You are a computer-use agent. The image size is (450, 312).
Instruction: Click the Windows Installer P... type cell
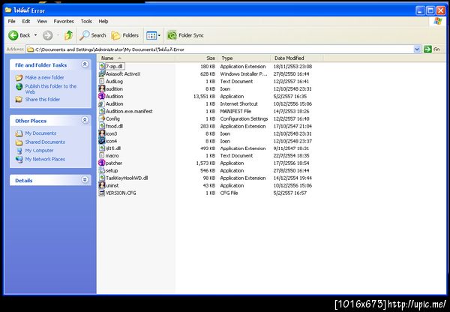pos(244,74)
